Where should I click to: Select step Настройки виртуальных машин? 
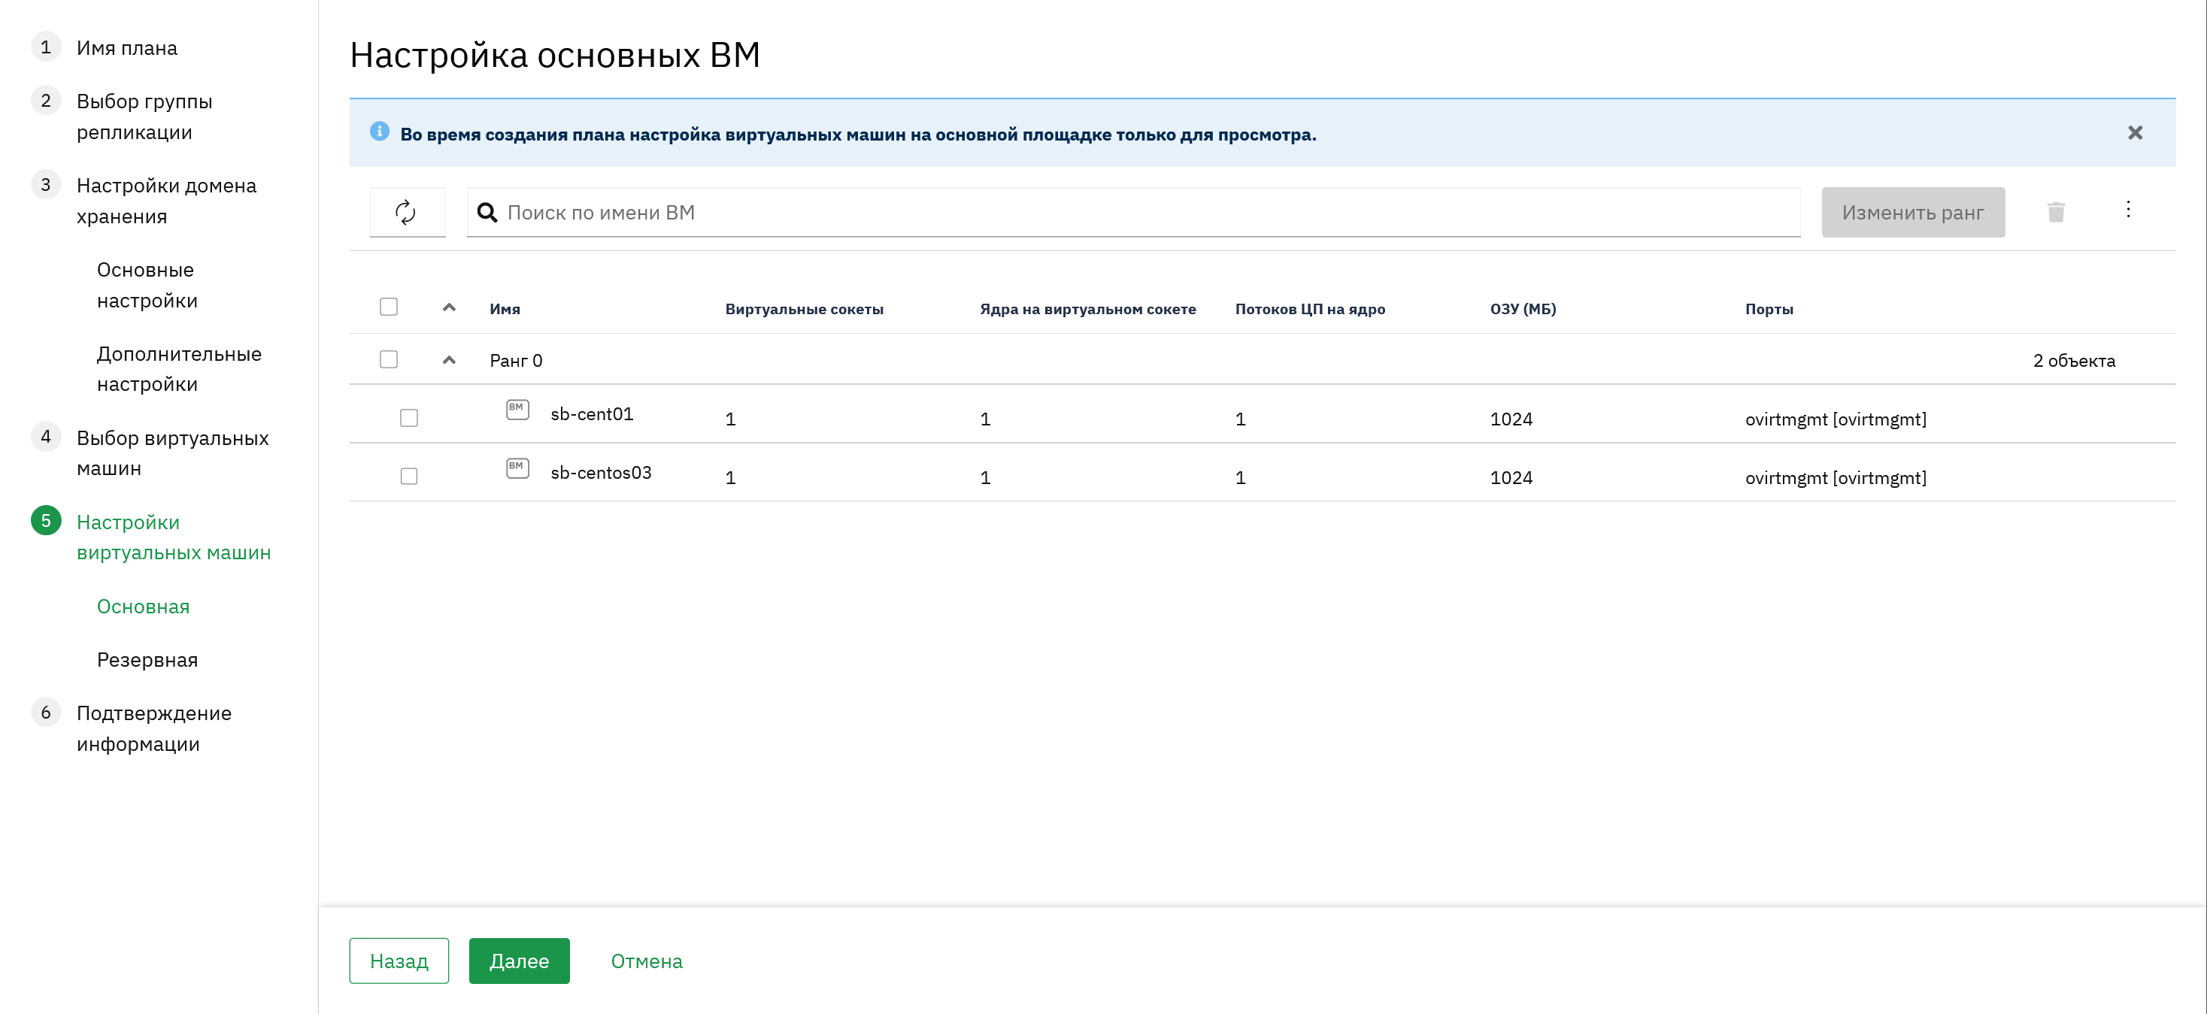(x=174, y=537)
